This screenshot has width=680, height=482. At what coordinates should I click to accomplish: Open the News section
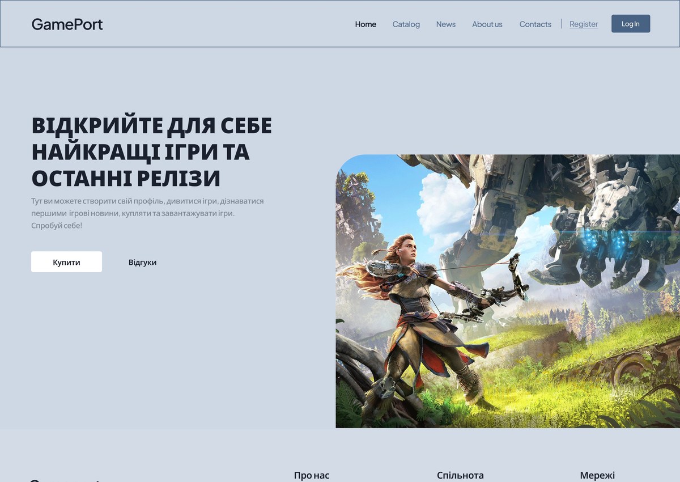[446, 24]
